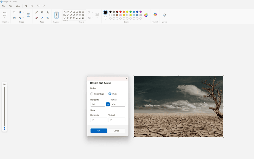Viewport: 254px width, 159px height.
Task: Cancel the Resize and Skew dialog
Action: pos(117,131)
